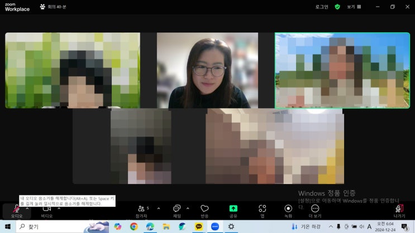Toggle the 비디오 camera button
415x233 pixels.
pyautogui.click(x=47, y=211)
